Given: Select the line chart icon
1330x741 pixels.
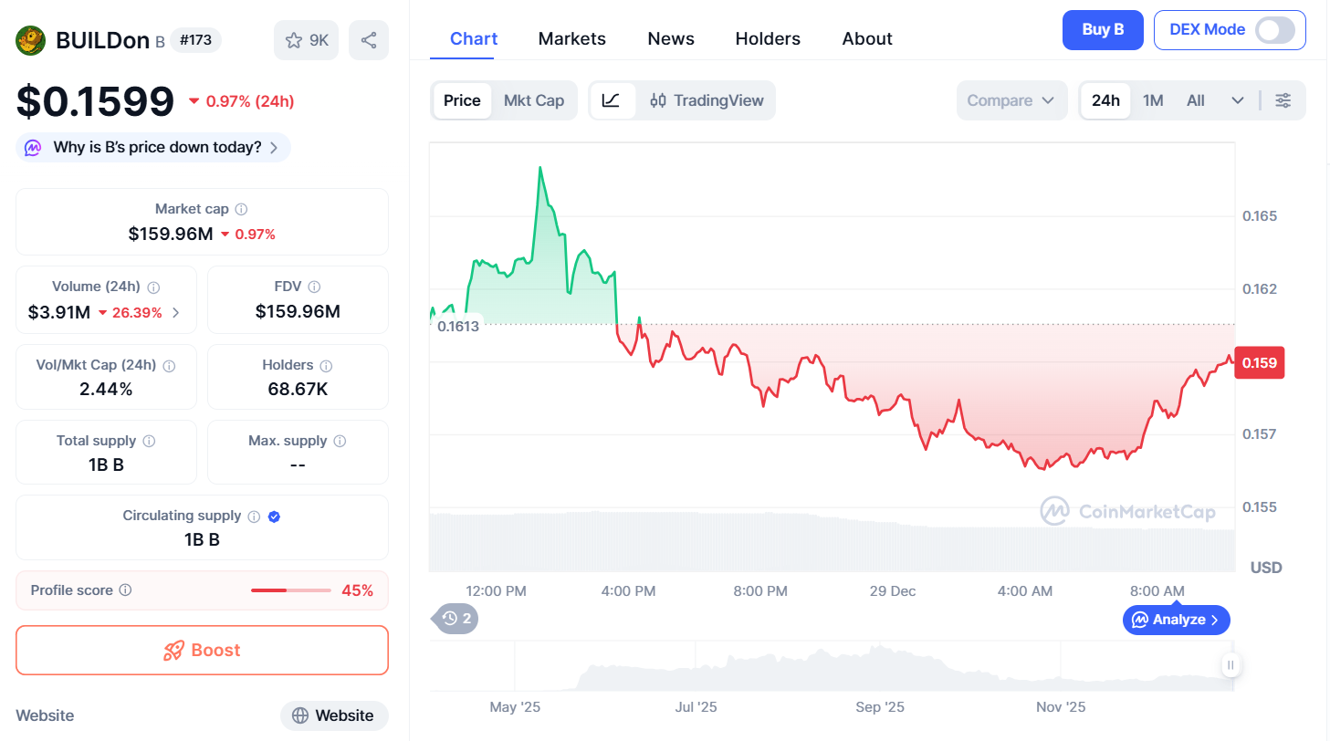Looking at the screenshot, I should 612,100.
